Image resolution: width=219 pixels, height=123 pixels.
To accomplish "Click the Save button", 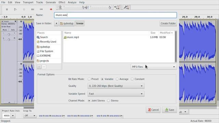I will click(169, 110).
